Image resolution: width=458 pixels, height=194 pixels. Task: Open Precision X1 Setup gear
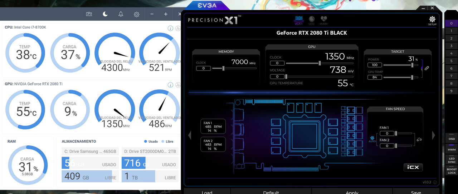(x=432, y=20)
